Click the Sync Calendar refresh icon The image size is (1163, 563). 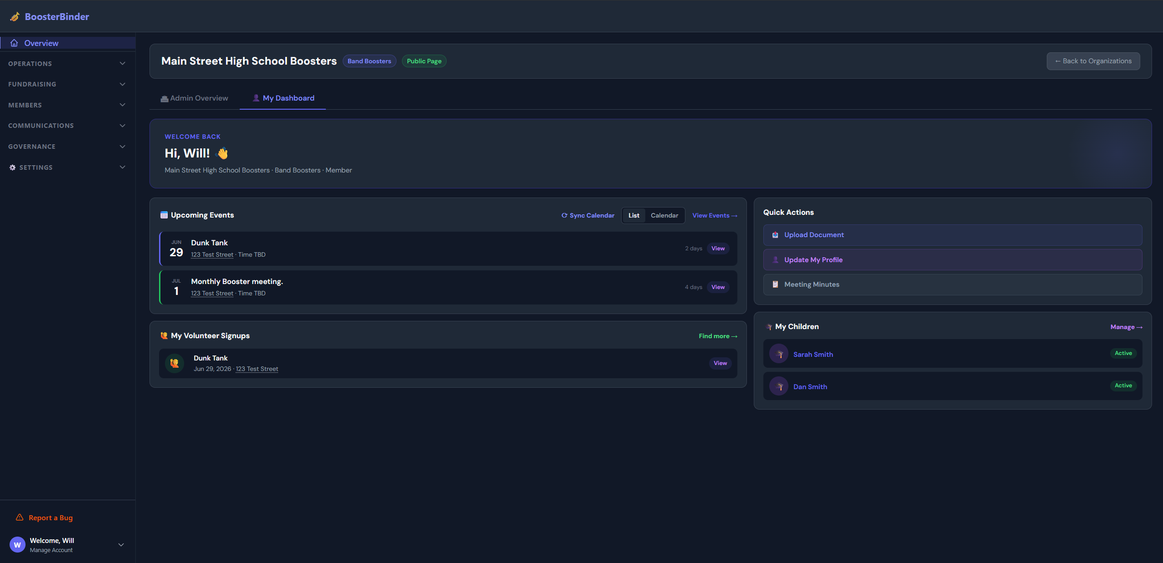(564, 216)
